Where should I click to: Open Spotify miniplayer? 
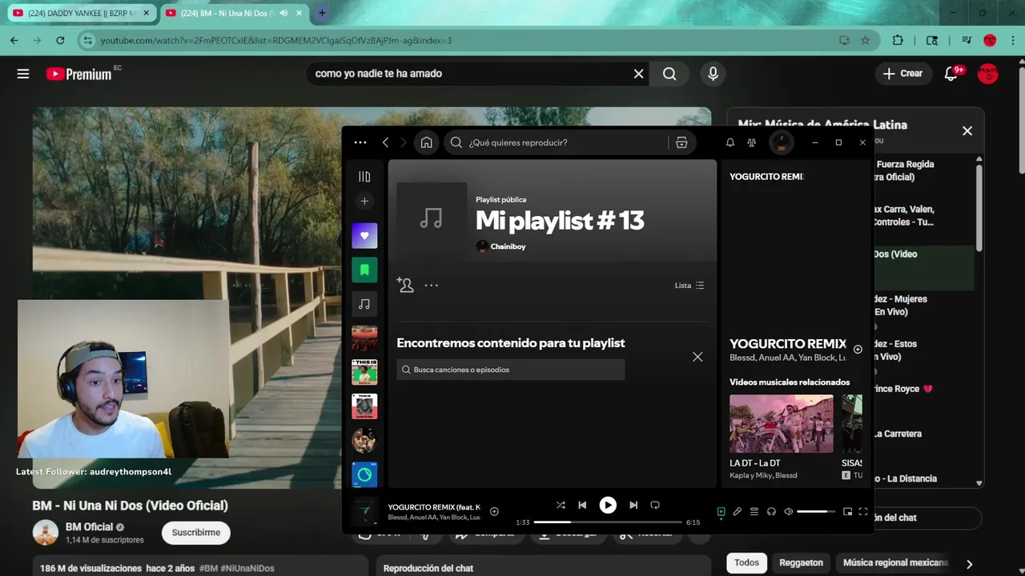tap(847, 511)
